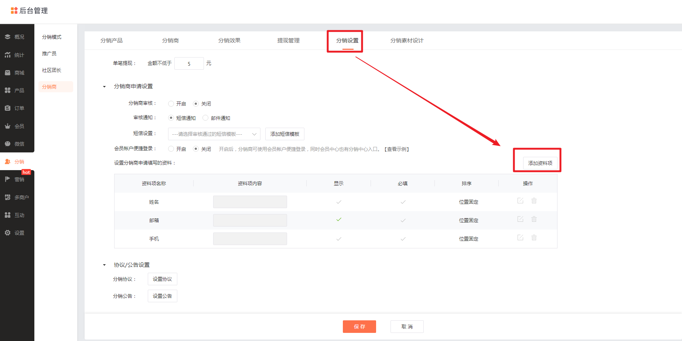Open the 分销效果 tab
682x341 pixels.
pos(229,41)
